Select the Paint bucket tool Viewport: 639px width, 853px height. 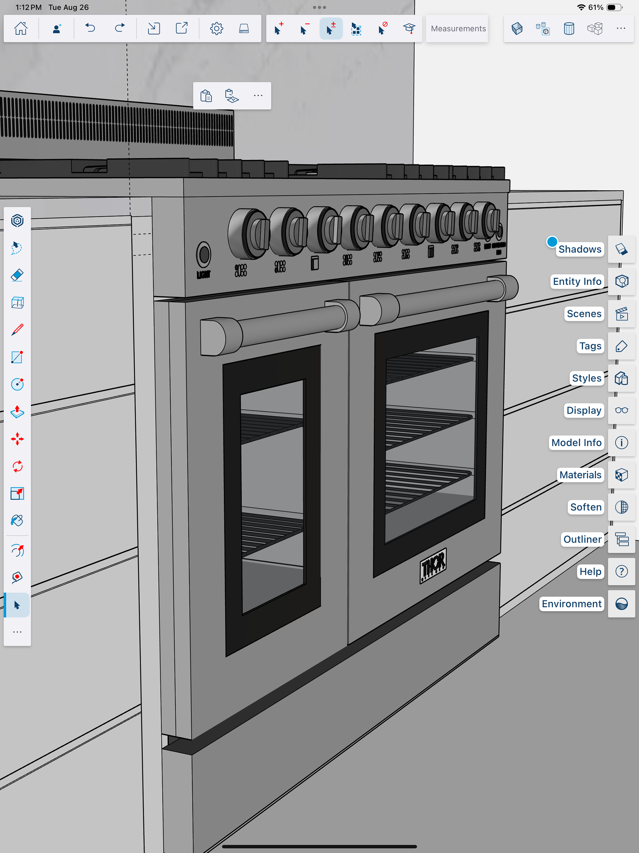pyautogui.click(x=17, y=520)
